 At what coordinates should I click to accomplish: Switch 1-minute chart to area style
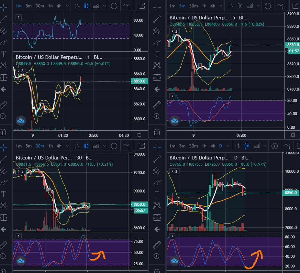[x=96, y=6]
